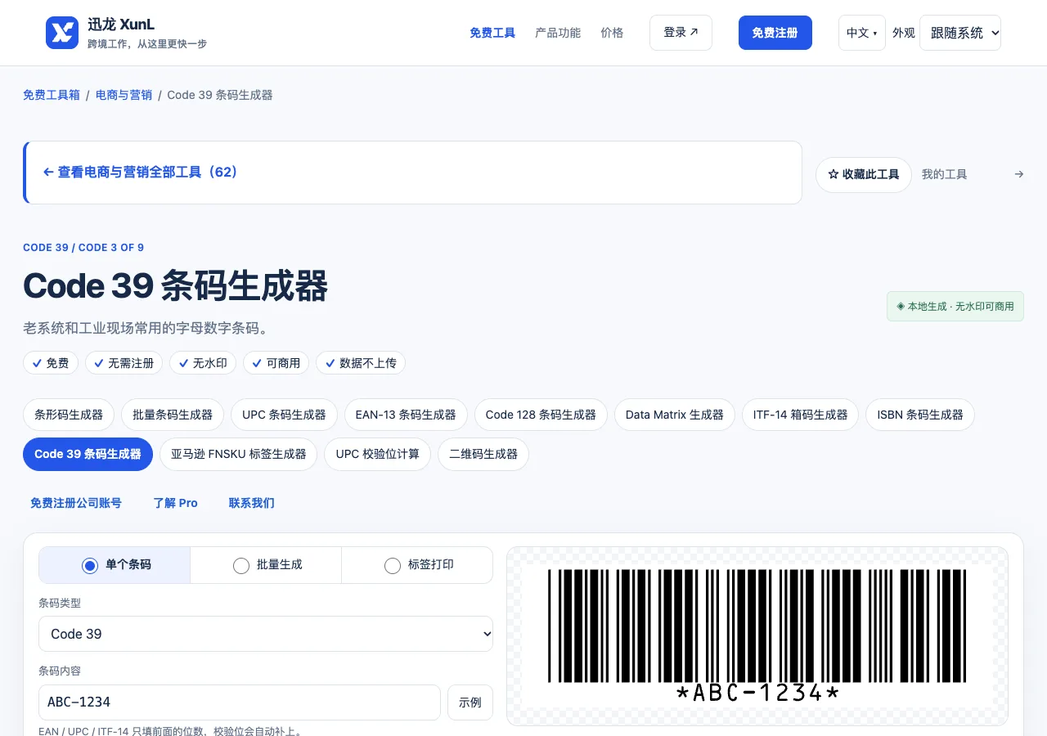Select the active Code 39 条码生成器 chip
The height and width of the screenshot is (736, 1047).
tap(88, 454)
